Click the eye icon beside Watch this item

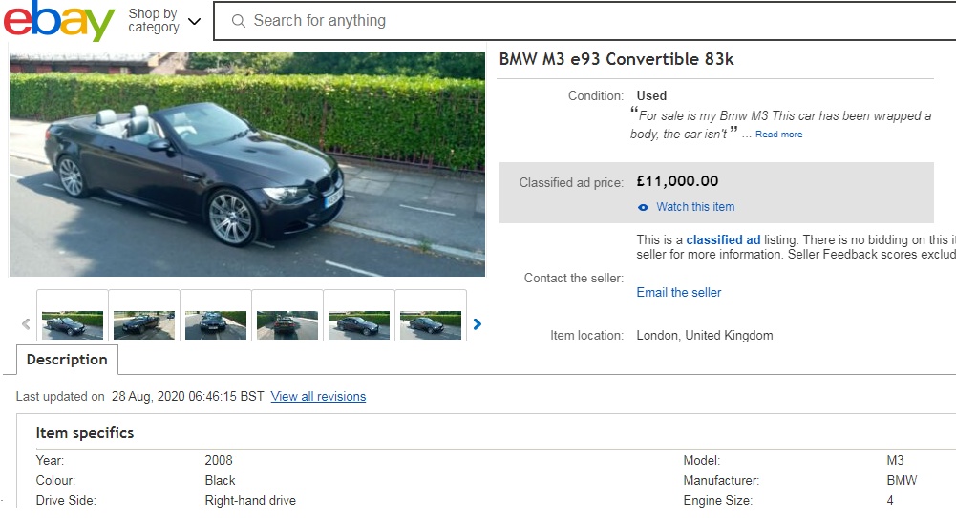pyautogui.click(x=644, y=207)
